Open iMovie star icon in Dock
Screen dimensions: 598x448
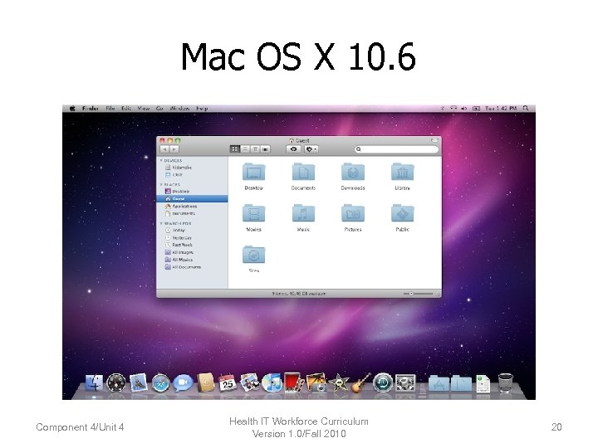(339, 382)
